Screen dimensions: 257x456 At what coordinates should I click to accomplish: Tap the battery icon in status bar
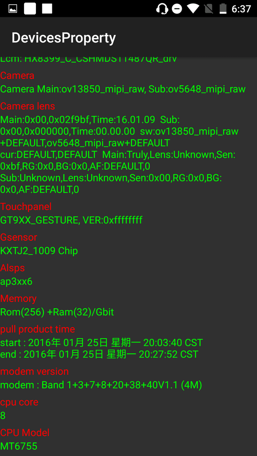pyautogui.click(x=223, y=9)
